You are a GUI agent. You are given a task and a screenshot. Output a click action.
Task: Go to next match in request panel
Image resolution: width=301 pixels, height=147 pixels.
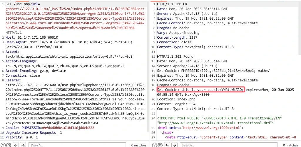[x=23, y=145]
